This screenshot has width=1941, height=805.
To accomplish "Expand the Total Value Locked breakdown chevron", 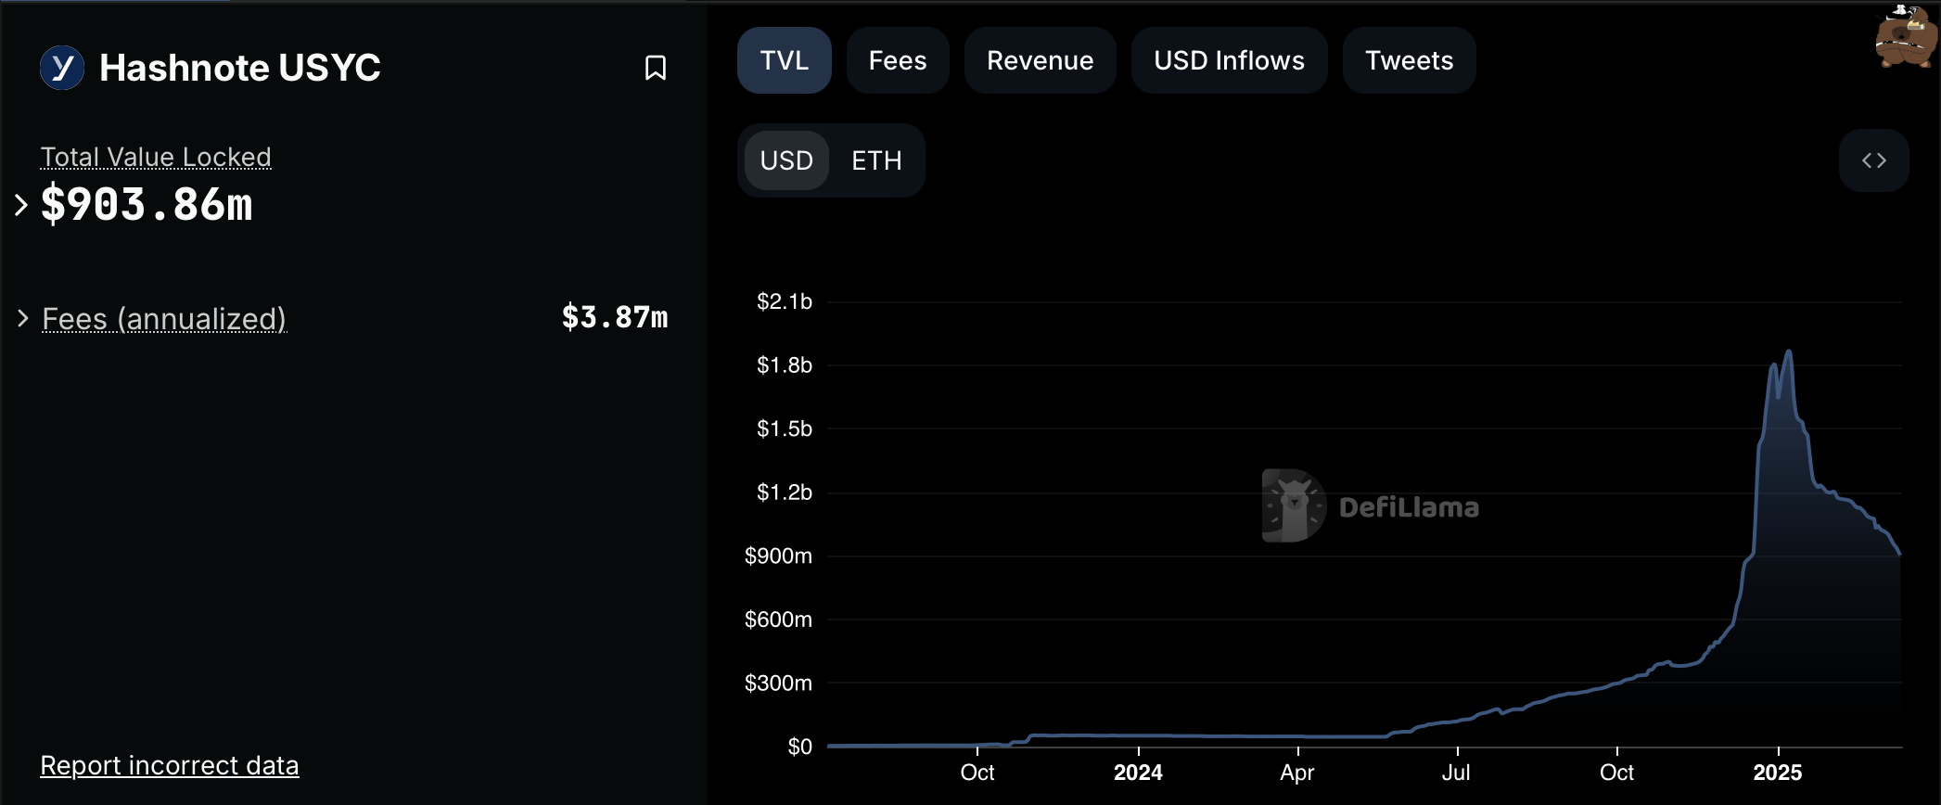I will (21, 204).
